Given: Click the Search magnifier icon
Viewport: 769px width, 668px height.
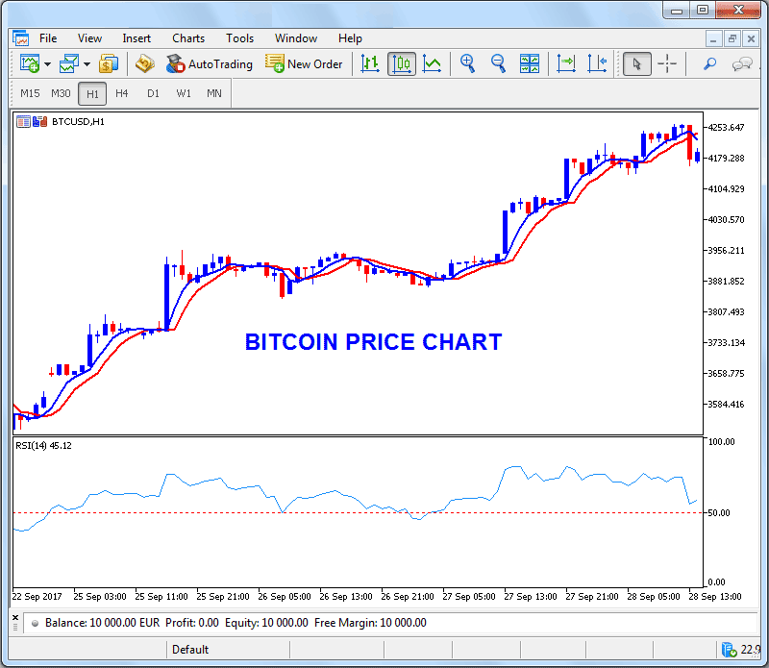Looking at the screenshot, I should tap(709, 63).
